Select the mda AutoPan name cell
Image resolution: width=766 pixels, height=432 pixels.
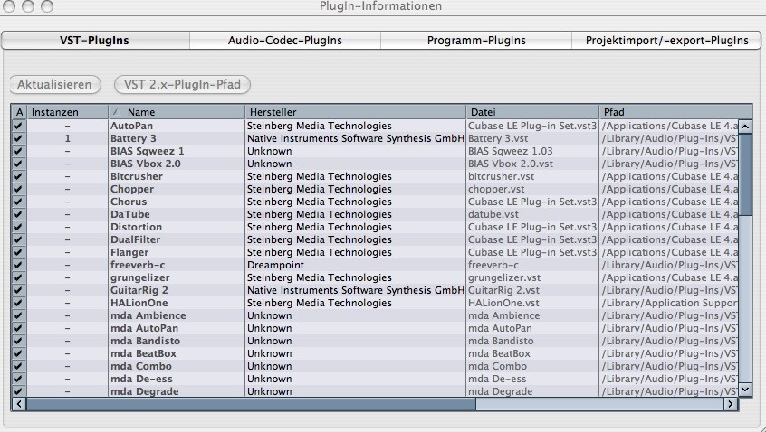[x=177, y=329]
